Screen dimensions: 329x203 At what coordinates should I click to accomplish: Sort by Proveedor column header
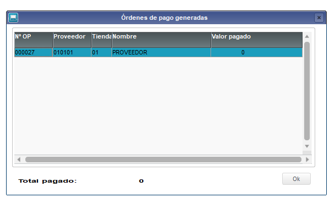coord(72,40)
